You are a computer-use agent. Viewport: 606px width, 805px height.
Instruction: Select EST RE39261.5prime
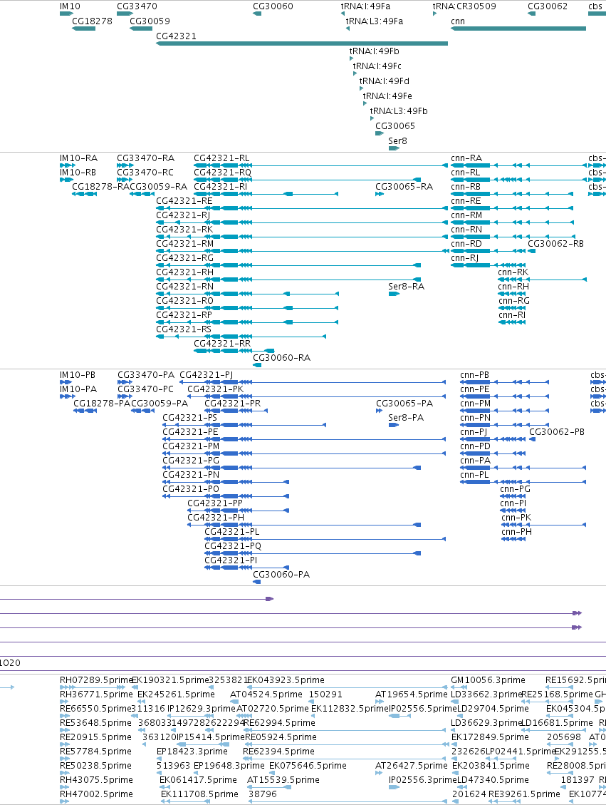pos(524,794)
